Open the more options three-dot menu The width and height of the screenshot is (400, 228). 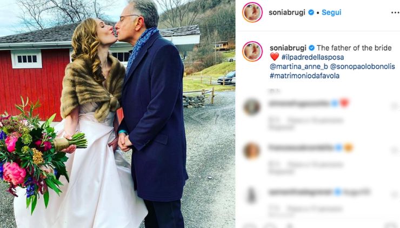click(x=395, y=12)
